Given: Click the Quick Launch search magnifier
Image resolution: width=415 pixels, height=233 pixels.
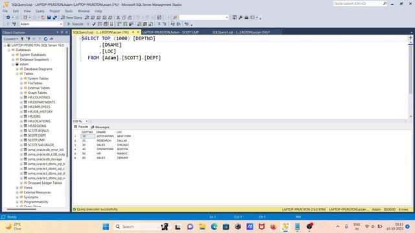Looking at the screenshot, I should coord(385,3).
